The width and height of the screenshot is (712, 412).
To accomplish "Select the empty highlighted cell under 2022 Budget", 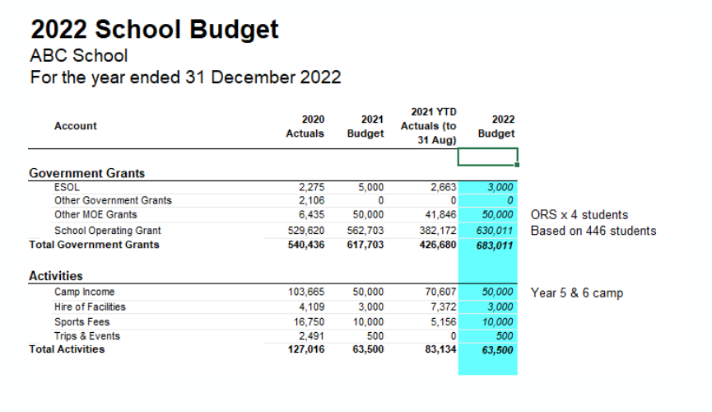I will point(487,157).
